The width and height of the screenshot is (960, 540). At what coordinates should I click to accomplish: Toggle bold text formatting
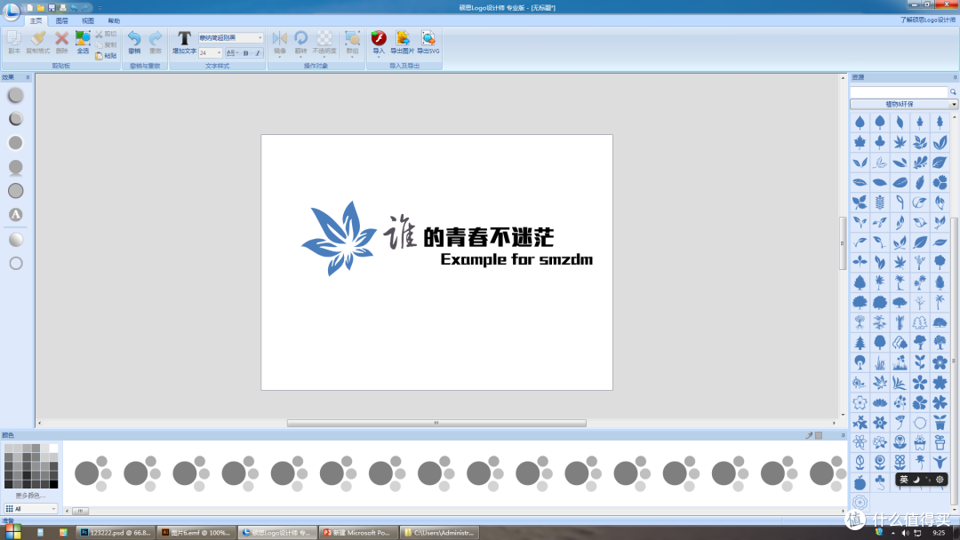click(246, 53)
